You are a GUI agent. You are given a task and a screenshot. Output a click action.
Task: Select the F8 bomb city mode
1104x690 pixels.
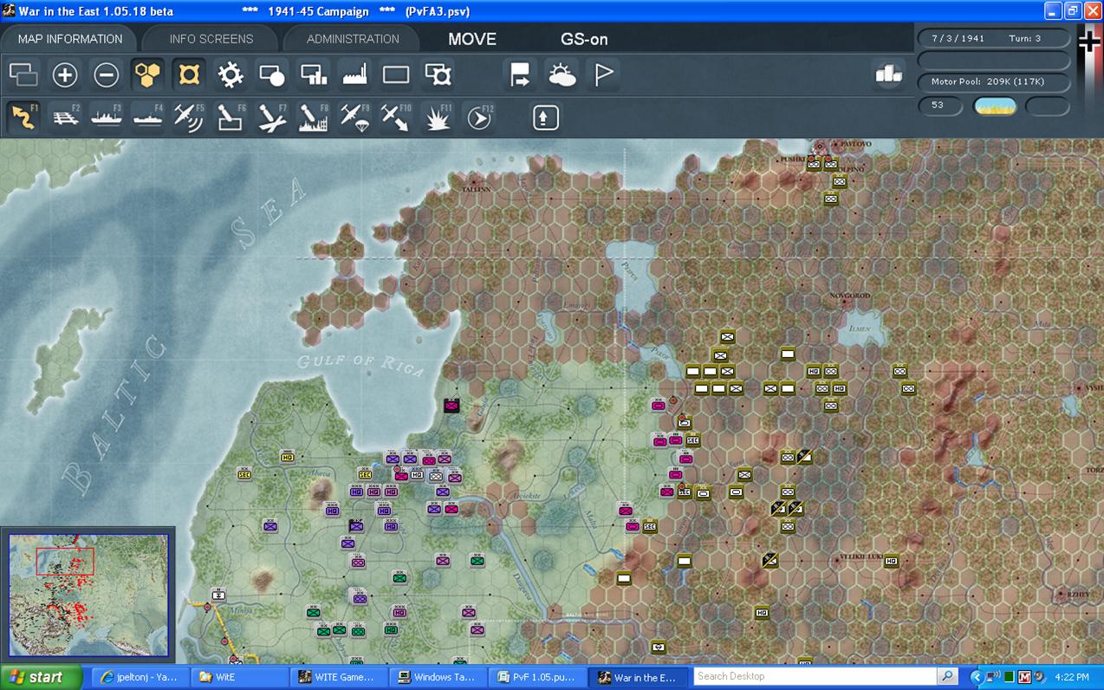(x=314, y=117)
